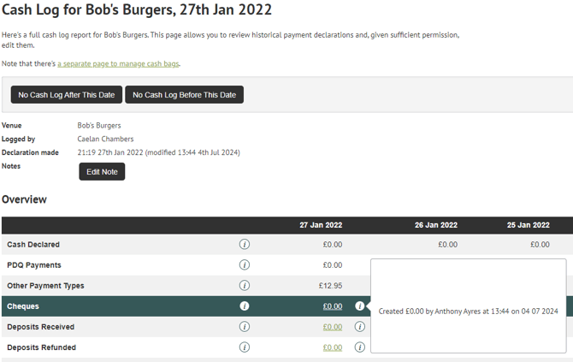Edit the Deposits Refunded £0.00 amount link
The height and width of the screenshot is (362, 573).
click(x=333, y=347)
